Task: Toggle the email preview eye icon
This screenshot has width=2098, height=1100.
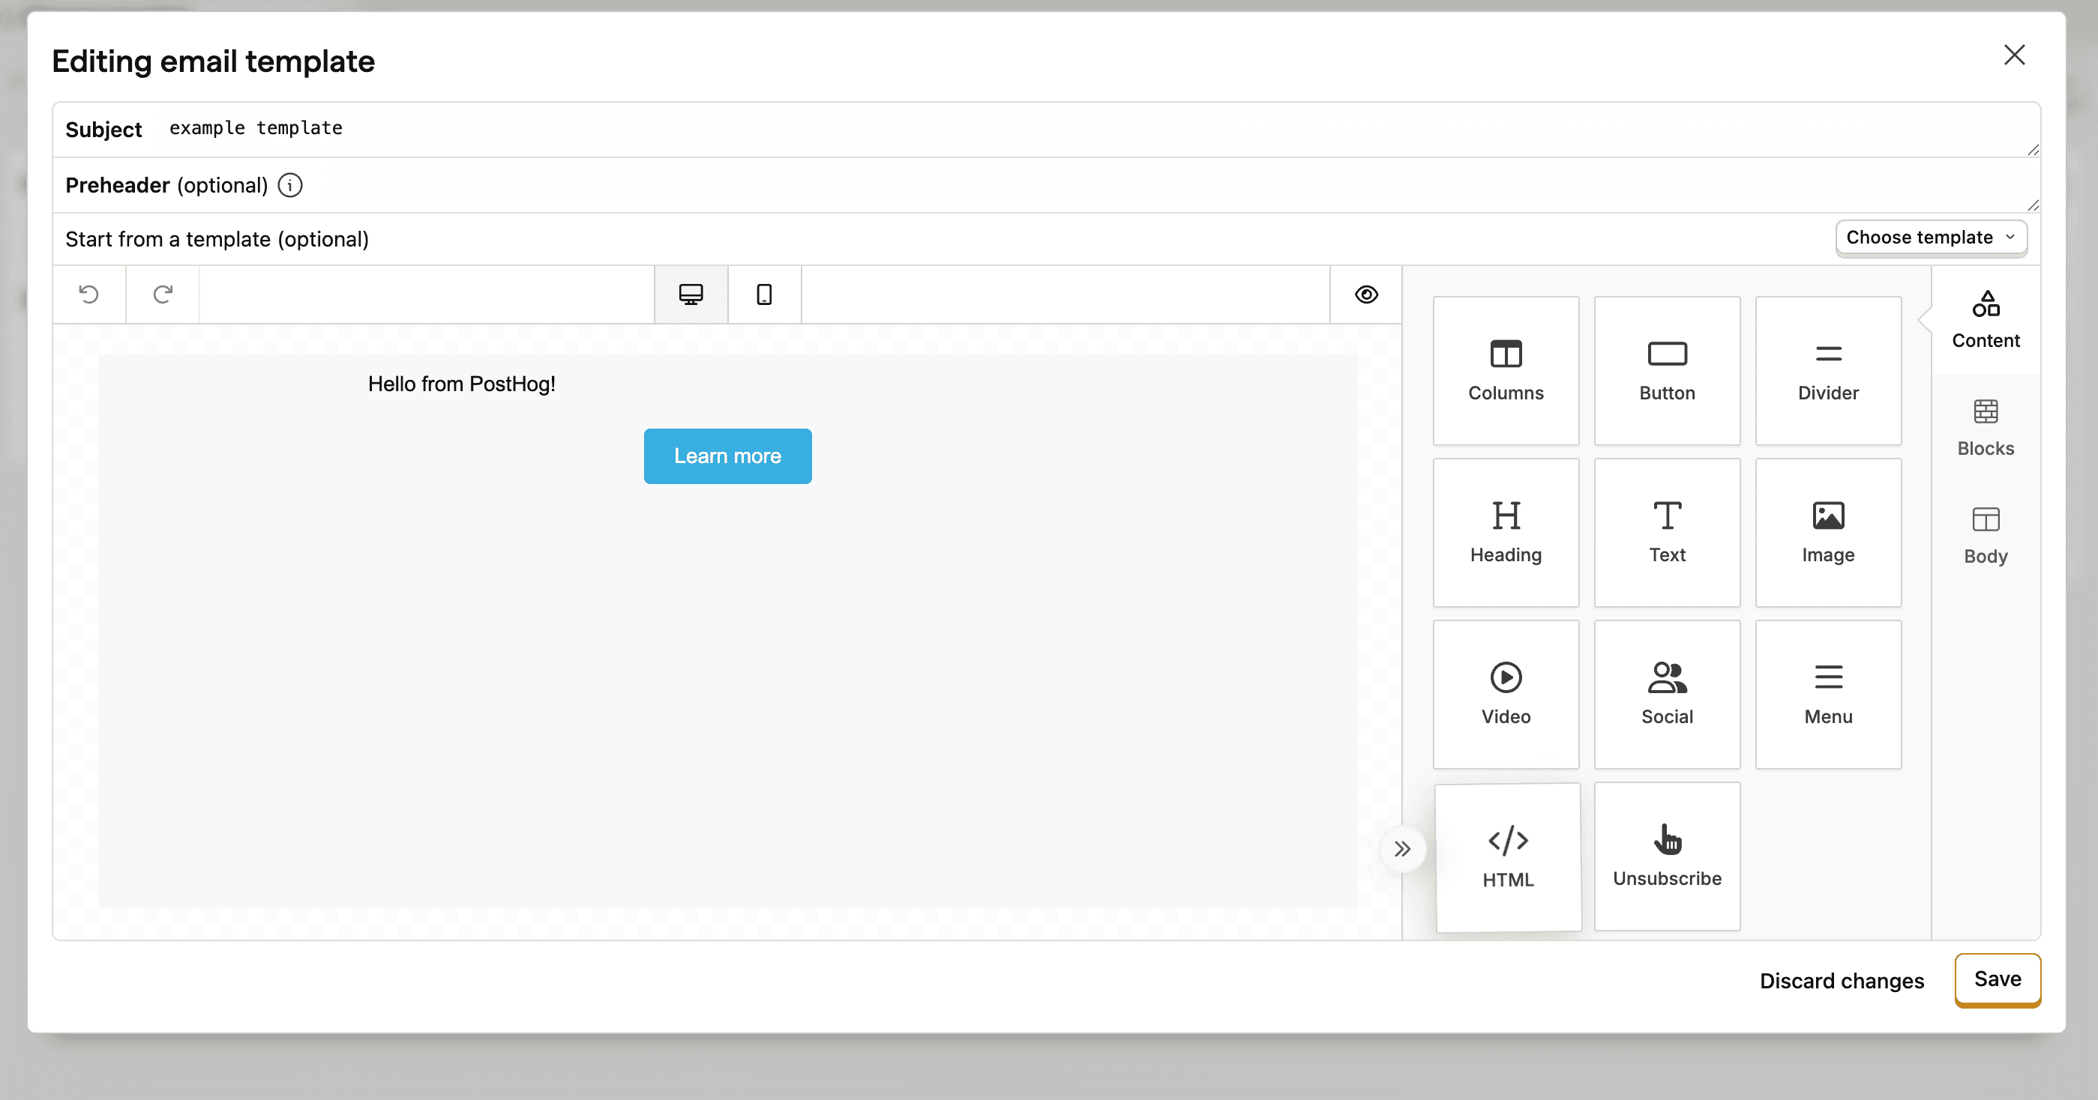Action: (x=1366, y=294)
